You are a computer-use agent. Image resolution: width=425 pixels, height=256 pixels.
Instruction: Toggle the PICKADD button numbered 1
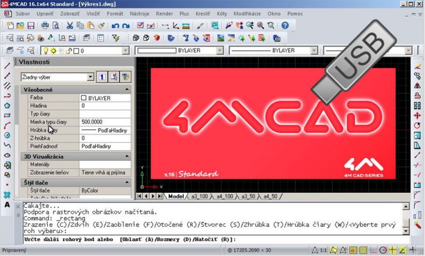coord(102,77)
